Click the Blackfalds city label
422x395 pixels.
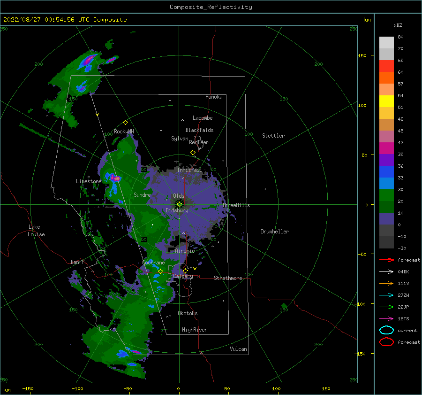[x=199, y=130]
